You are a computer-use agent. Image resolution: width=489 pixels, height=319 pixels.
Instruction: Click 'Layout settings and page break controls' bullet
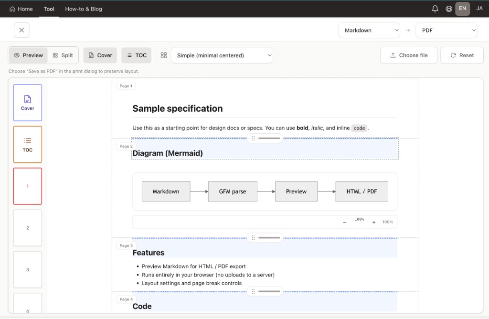point(191,283)
